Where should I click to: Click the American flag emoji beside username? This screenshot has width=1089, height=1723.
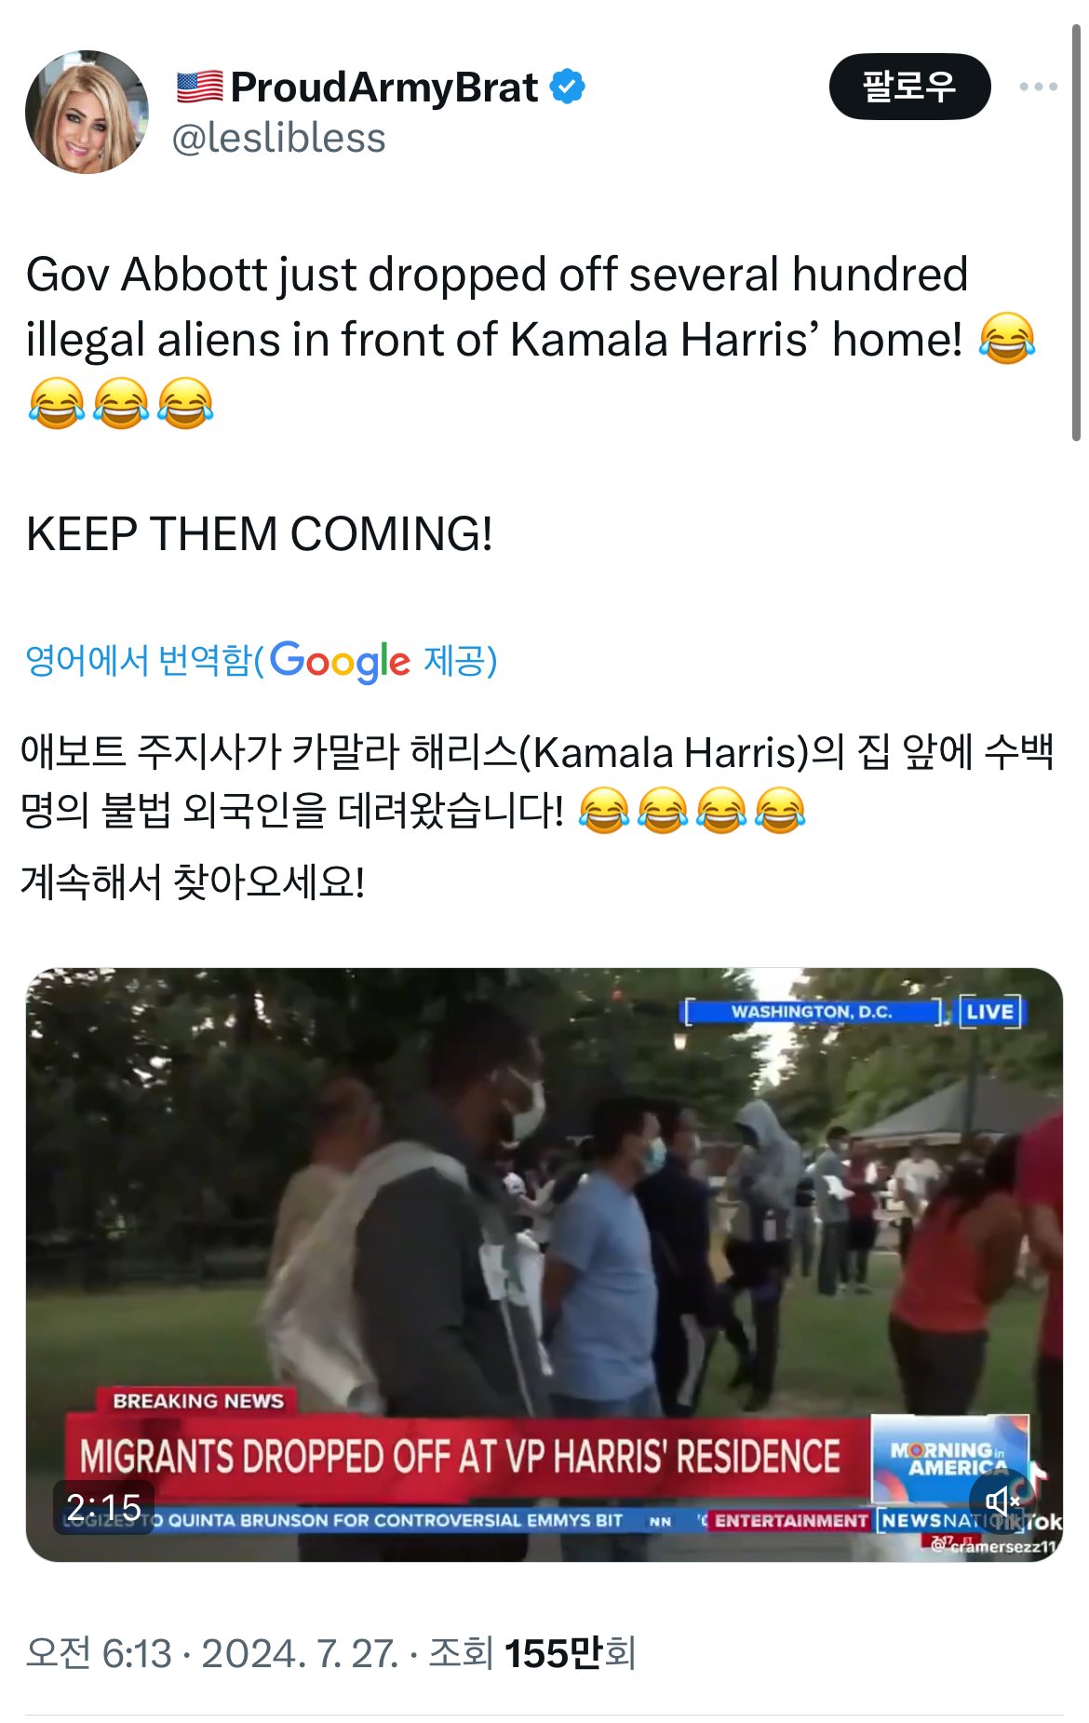199,87
